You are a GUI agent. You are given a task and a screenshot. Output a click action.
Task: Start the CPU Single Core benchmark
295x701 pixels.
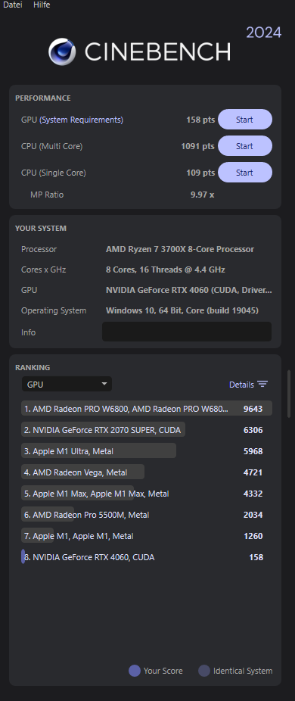coord(245,173)
